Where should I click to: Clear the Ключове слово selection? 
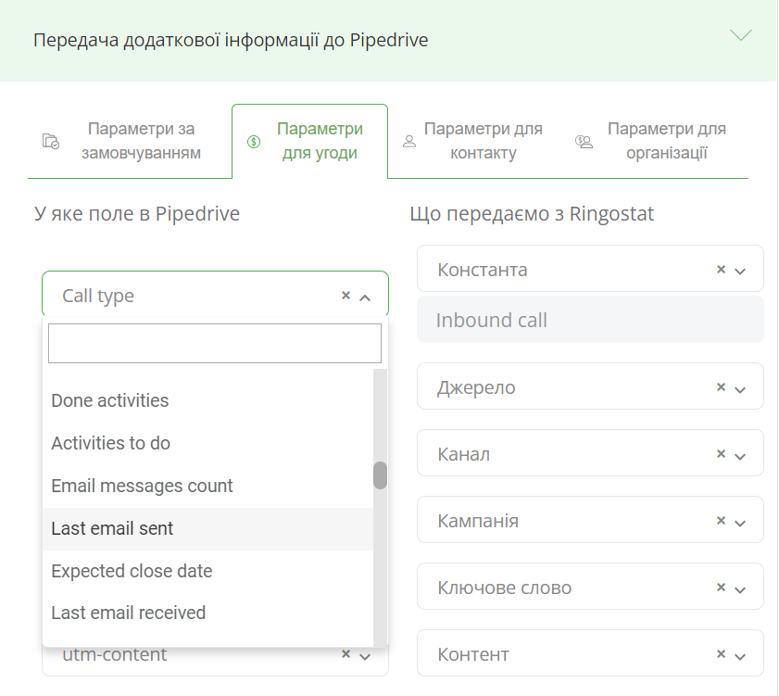click(x=721, y=588)
